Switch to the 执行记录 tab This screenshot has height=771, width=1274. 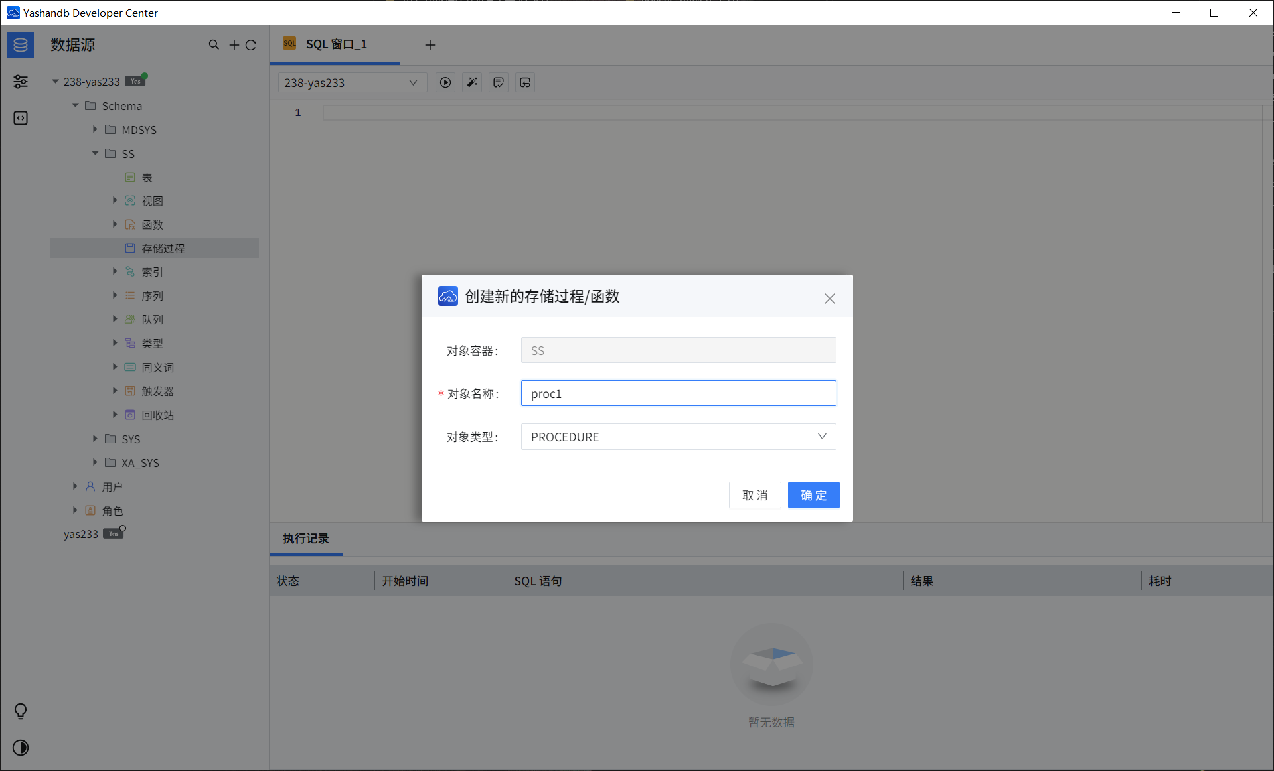305,539
